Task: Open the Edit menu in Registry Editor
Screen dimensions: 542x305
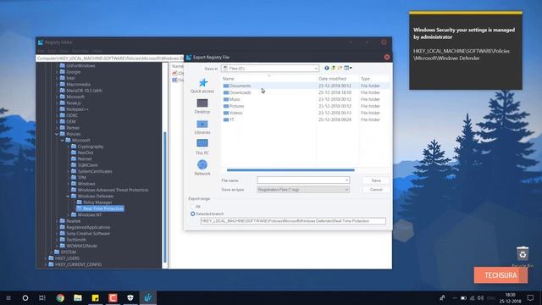Action: [x=52, y=51]
